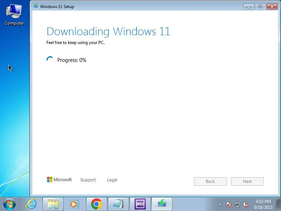Click the Back button
281x211 pixels.
210,181
